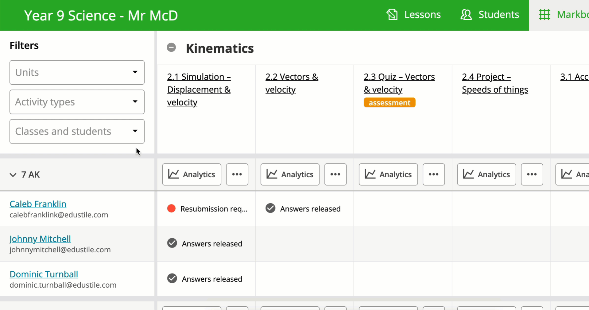Click Dominic Turnball's Answers released cell
The width and height of the screenshot is (589, 310).
pyautogui.click(x=206, y=279)
